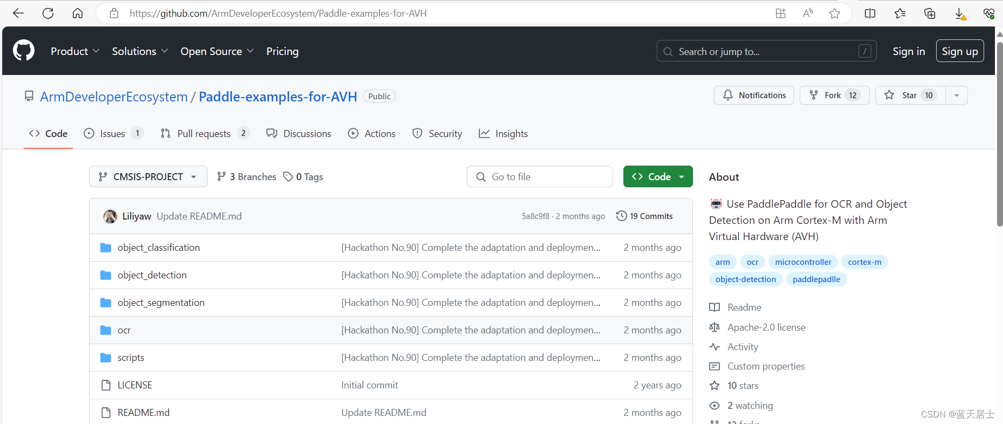Focus the Go to file field

(x=540, y=176)
